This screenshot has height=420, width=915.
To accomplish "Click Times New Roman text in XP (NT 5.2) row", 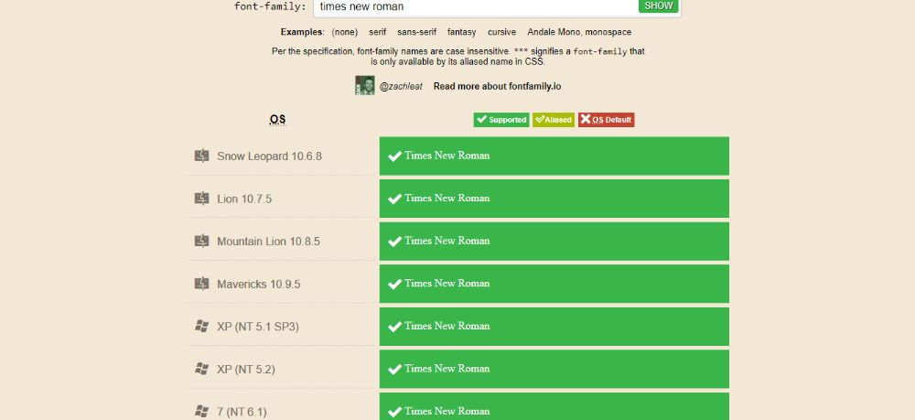I will point(447,368).
